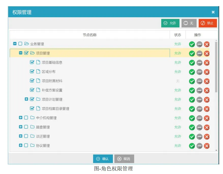Click the 确认 confirm button
Viewport: 223px width, 174px height.
tap(103, 158)
